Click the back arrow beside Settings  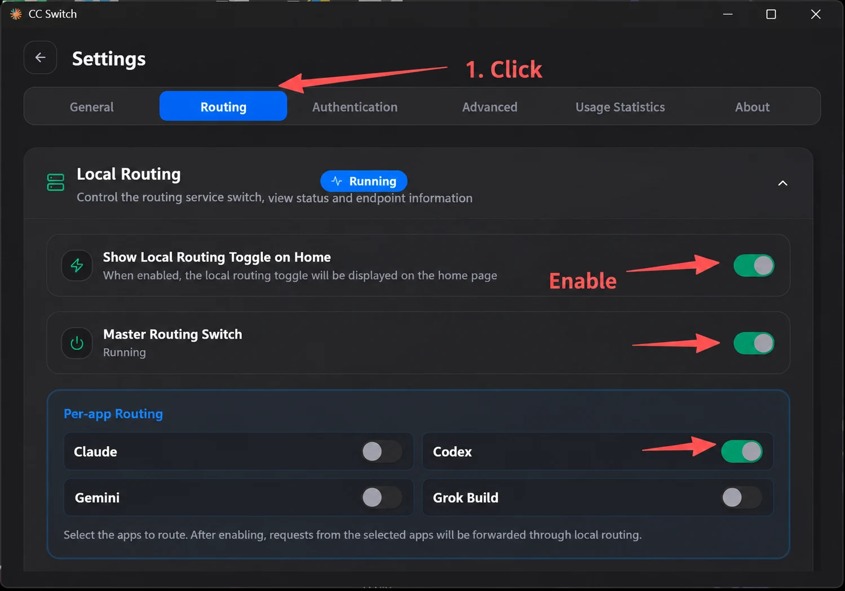coord(40,57)
